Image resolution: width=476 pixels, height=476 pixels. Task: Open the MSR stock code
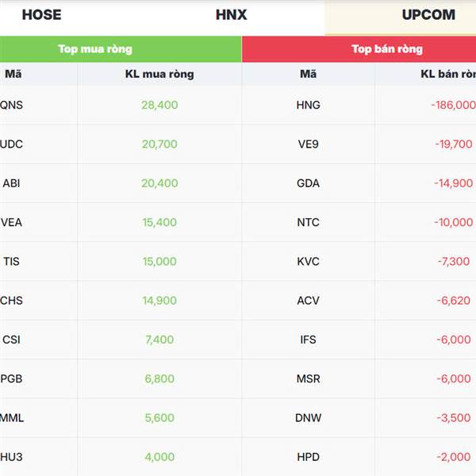tap(308, 378)
